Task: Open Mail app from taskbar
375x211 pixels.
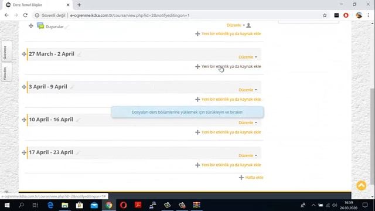Action: 94,205
